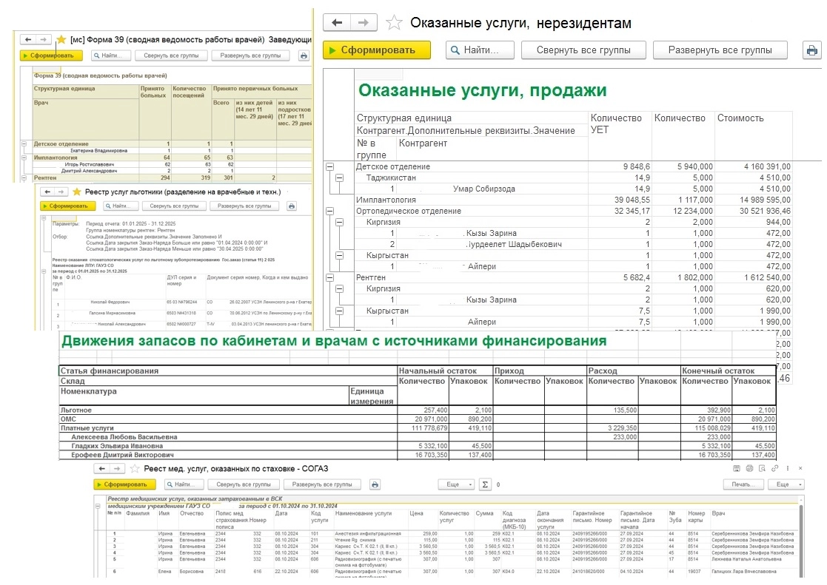
Task: Open Найти... search in Реестр услуг льготники
Action: coord(116,206)
